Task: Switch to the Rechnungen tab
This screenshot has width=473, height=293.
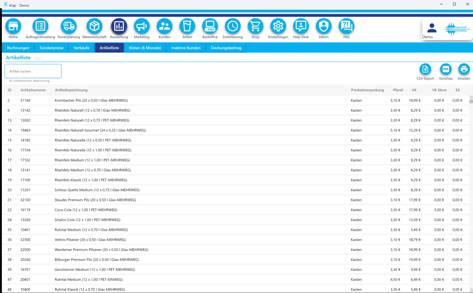Action: 18,48
